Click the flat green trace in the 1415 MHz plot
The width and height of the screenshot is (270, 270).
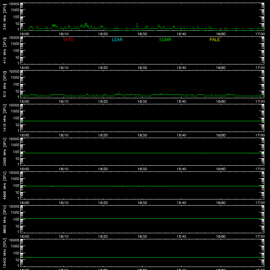coord(142,121)
